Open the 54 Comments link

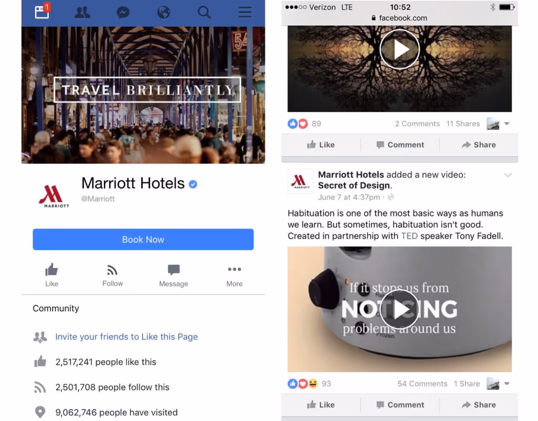tap(422, 384)
